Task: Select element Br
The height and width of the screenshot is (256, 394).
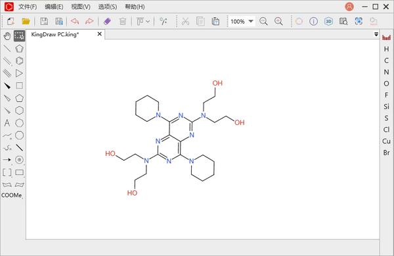Action: click(387, 153)
